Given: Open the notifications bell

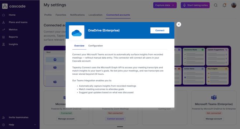Looking at the screenshot, I should coord(224,5).
